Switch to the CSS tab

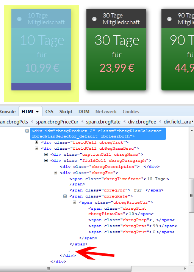point(49,112)
